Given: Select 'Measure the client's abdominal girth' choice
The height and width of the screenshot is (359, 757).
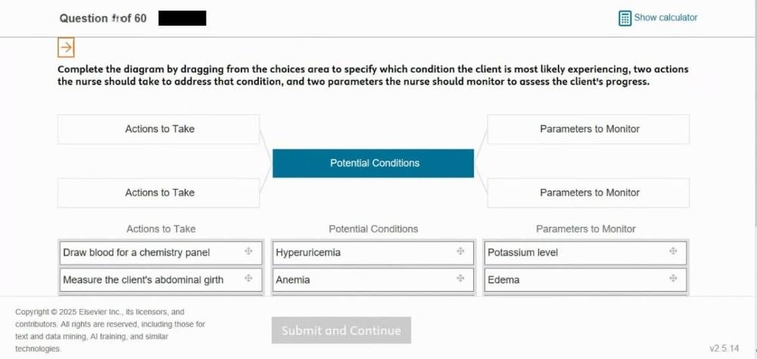Looking at the screenshot, I should (x=143, y=280).
